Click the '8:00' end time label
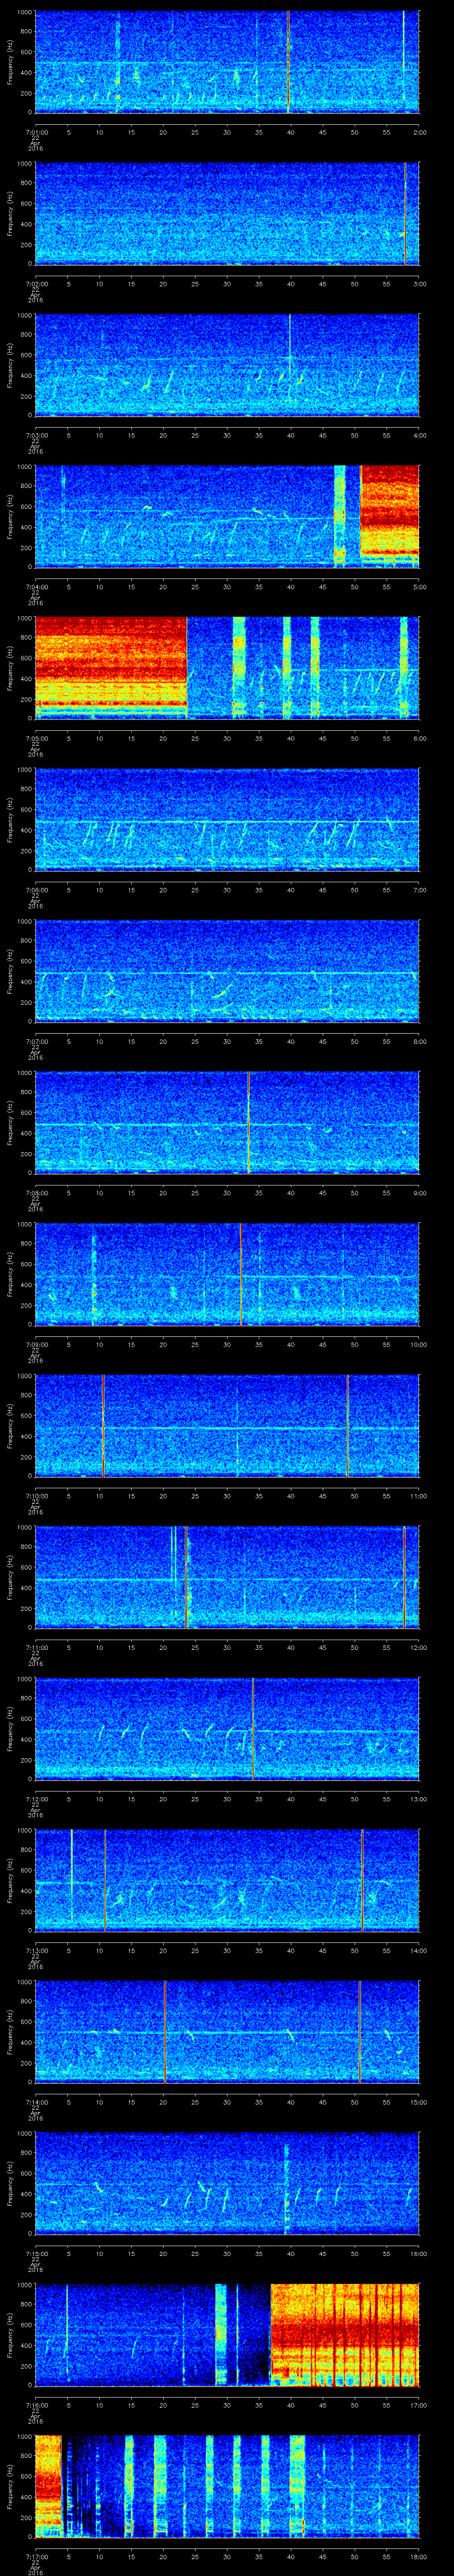Image resolution: width=454 pixels, height=2576 pixels. coord(419,1041)
